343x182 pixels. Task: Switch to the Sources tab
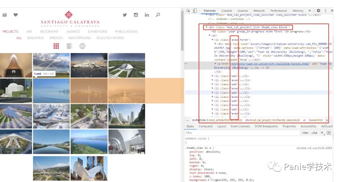[243, 10]
